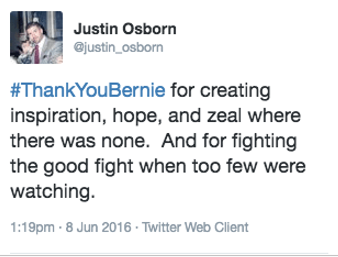Click the words "there was none."
The width and height of the screenshot is (338, 257).
tap(80, 141)
